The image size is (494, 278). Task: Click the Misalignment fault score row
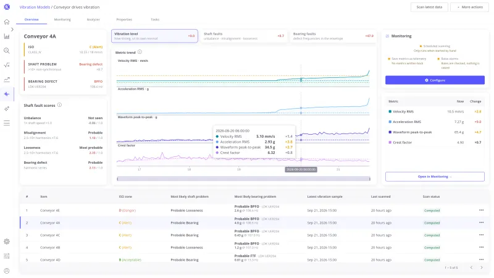pyautogui.click(x=63, y=135)
